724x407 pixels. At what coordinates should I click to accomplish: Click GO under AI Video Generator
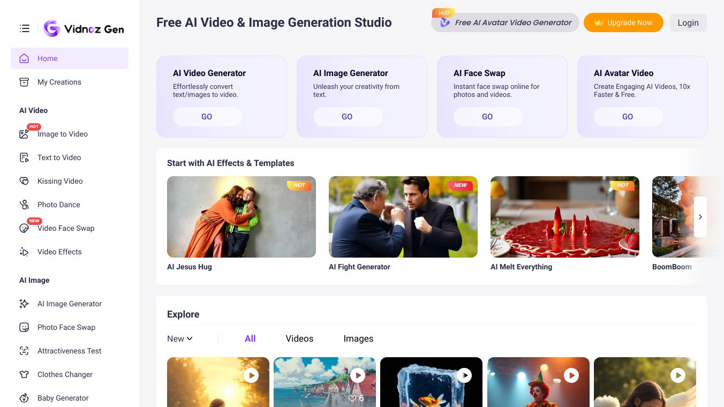pyautogui.click(x=207, y=117)
